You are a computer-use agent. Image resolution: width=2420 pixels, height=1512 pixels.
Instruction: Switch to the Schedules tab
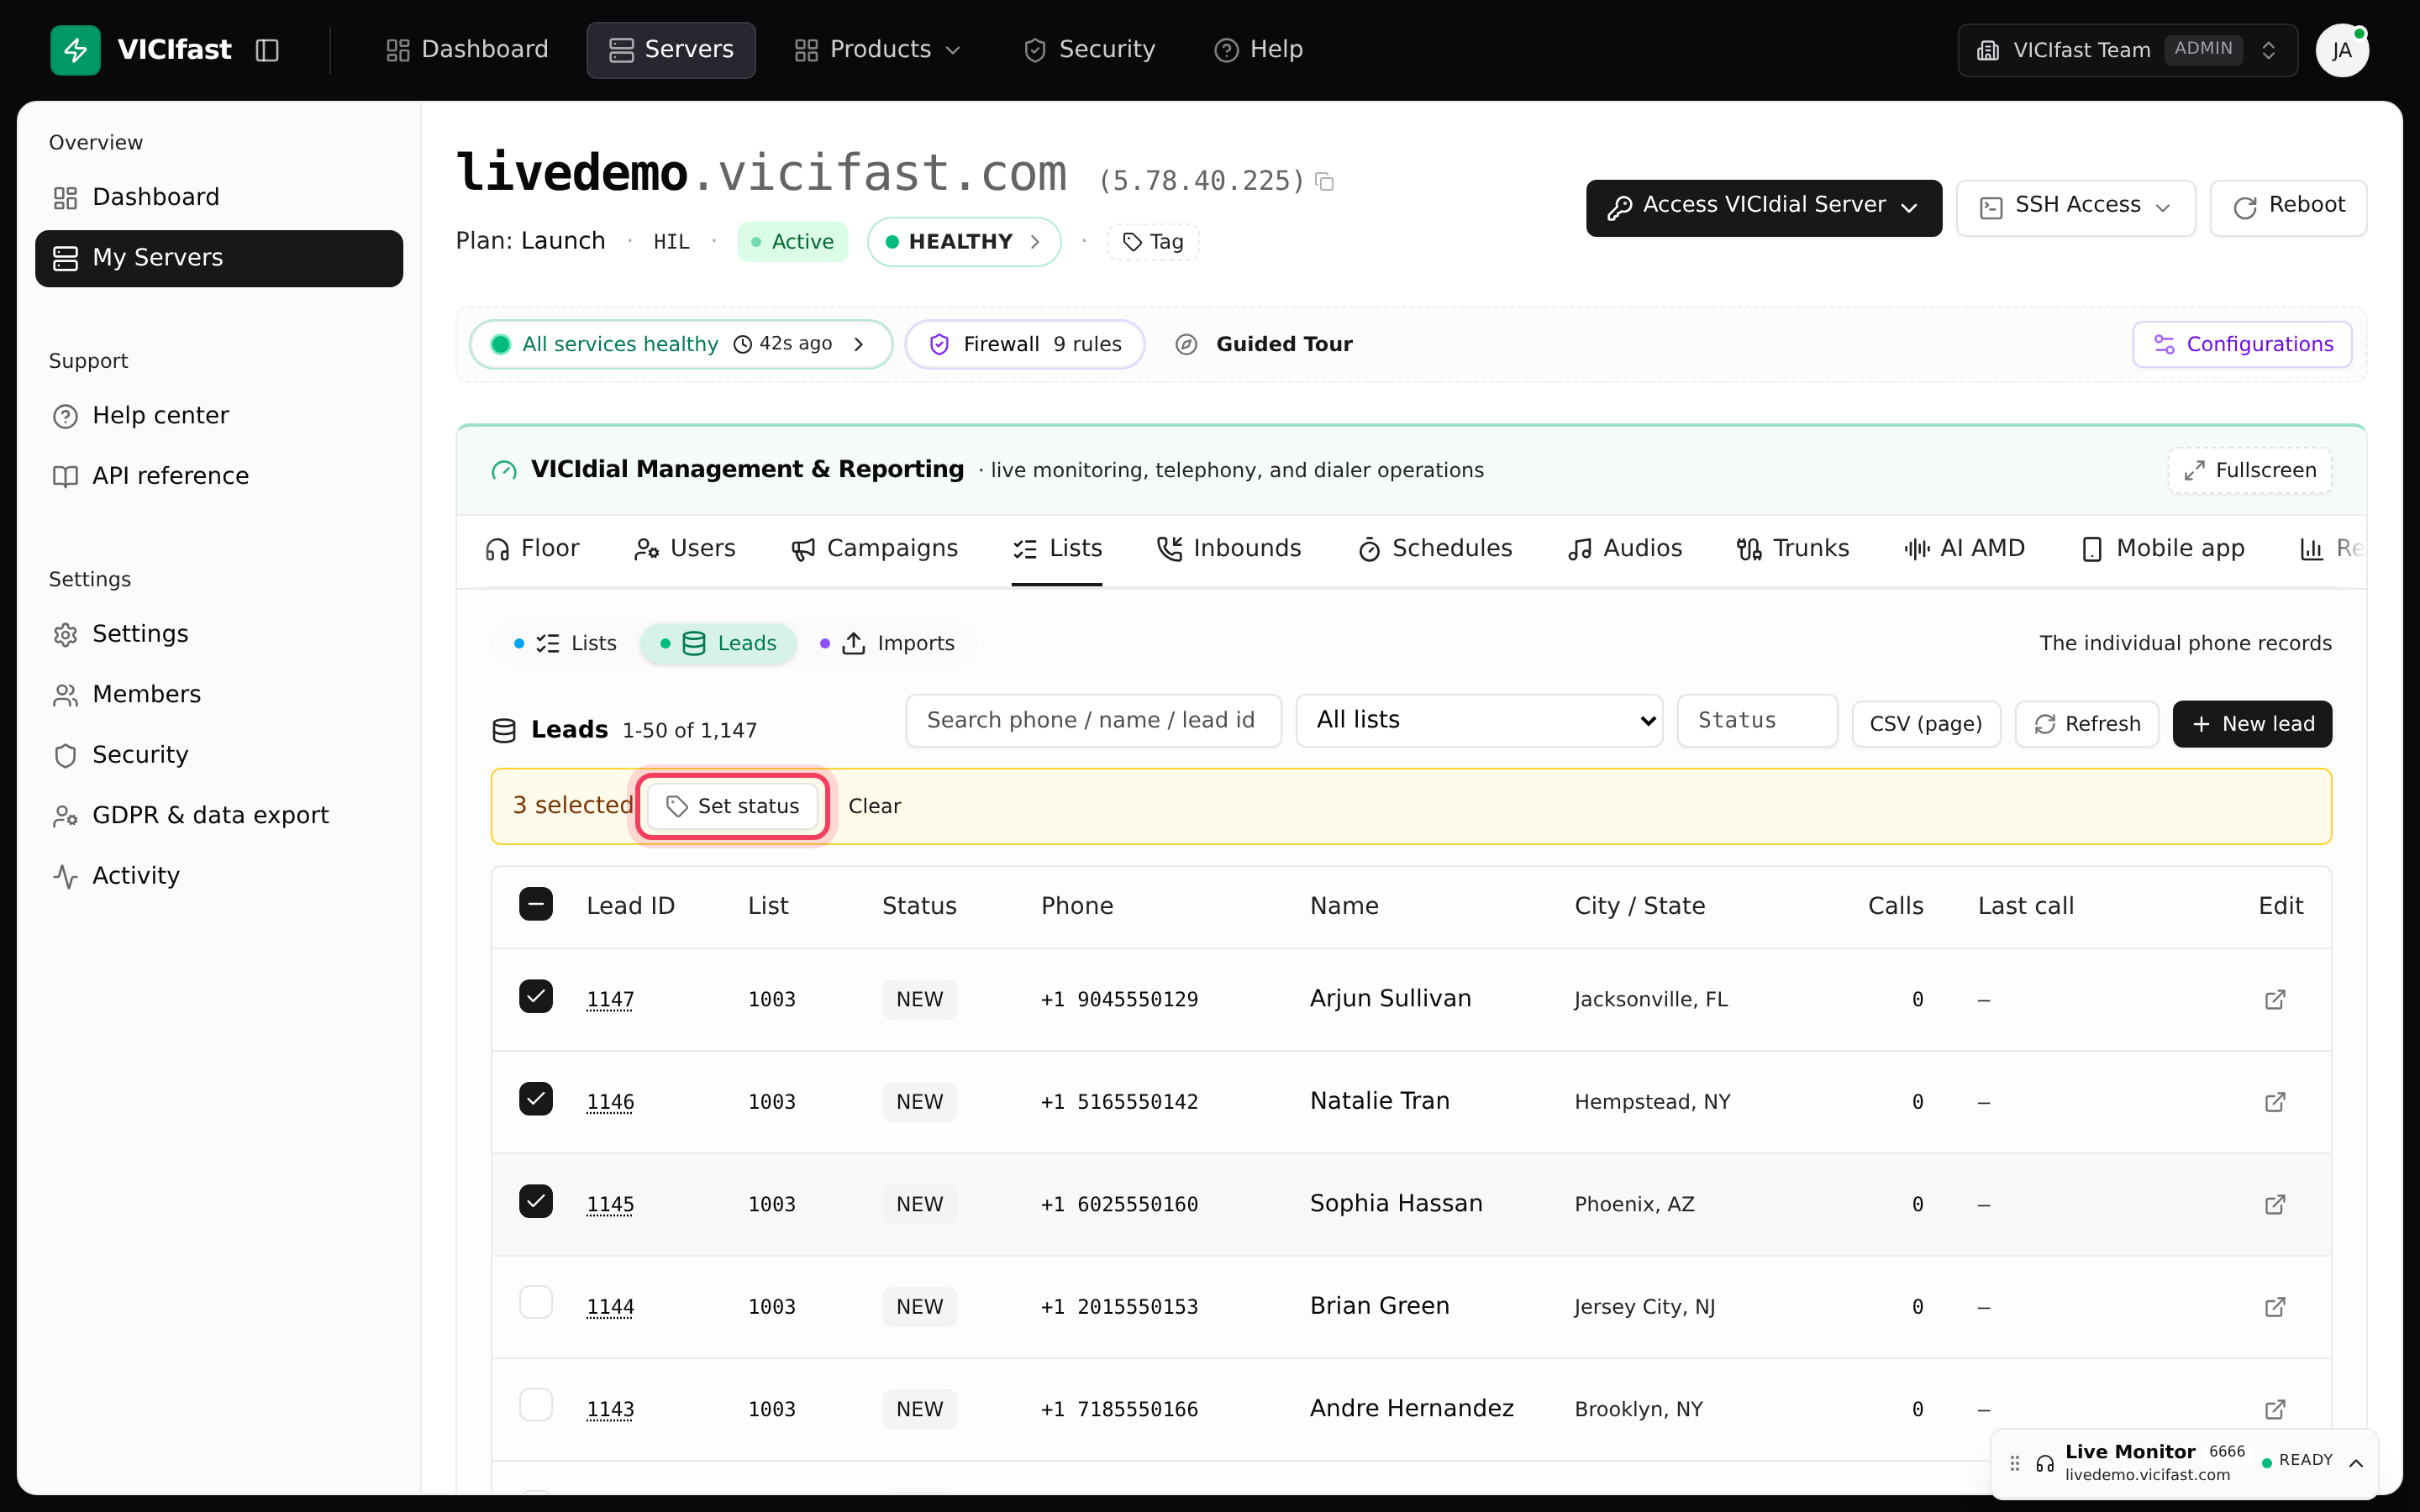1435,549
